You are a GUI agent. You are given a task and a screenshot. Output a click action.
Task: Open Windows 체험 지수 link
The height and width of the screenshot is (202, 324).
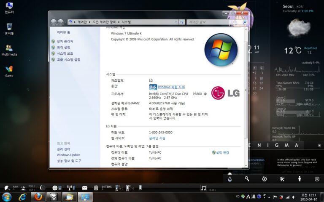171,87
